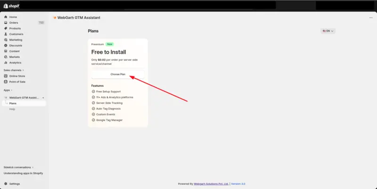Click the Google Tag Manager check icon
This screenshot has height=189, width=377.
(93, 120)
